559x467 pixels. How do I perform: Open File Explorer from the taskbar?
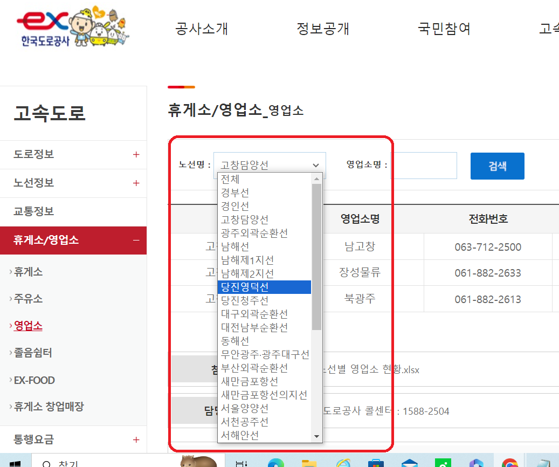(x=309, y=463)
